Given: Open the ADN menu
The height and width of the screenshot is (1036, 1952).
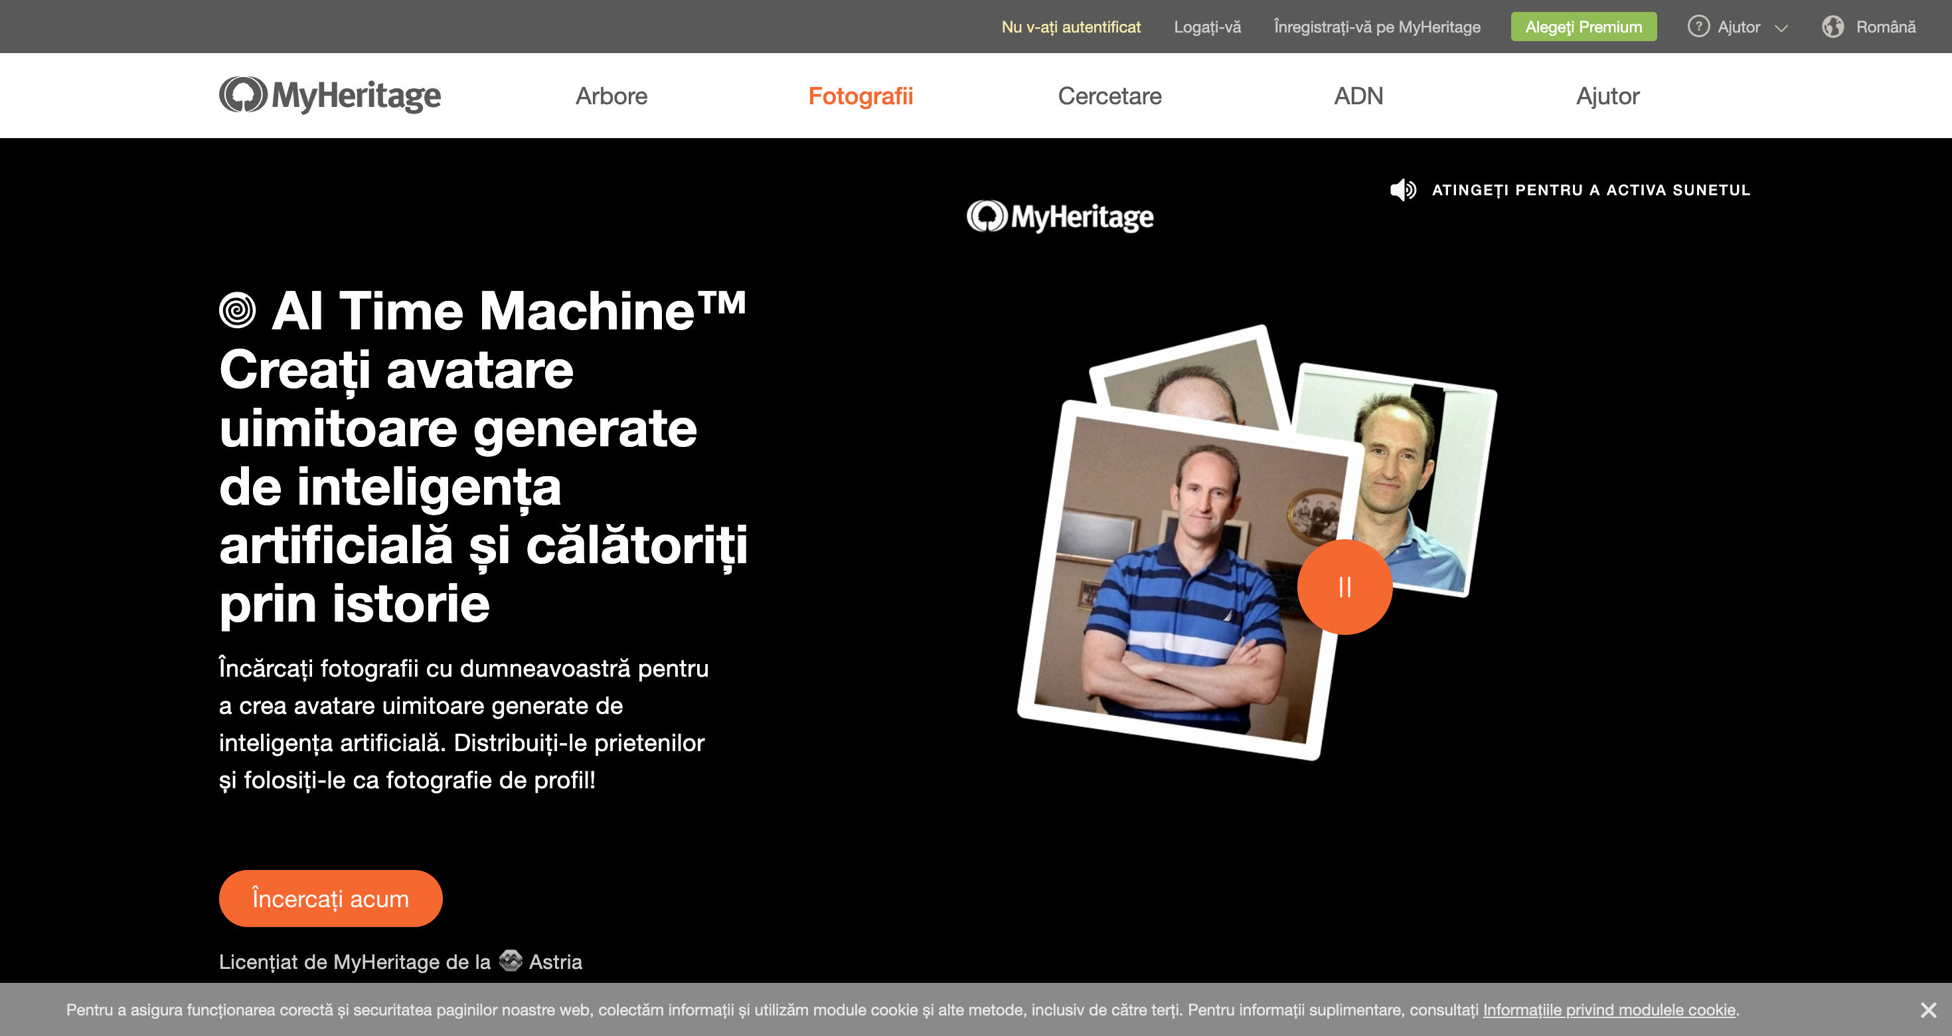Looking at the screenshot, I should [x=1358, y=96].
